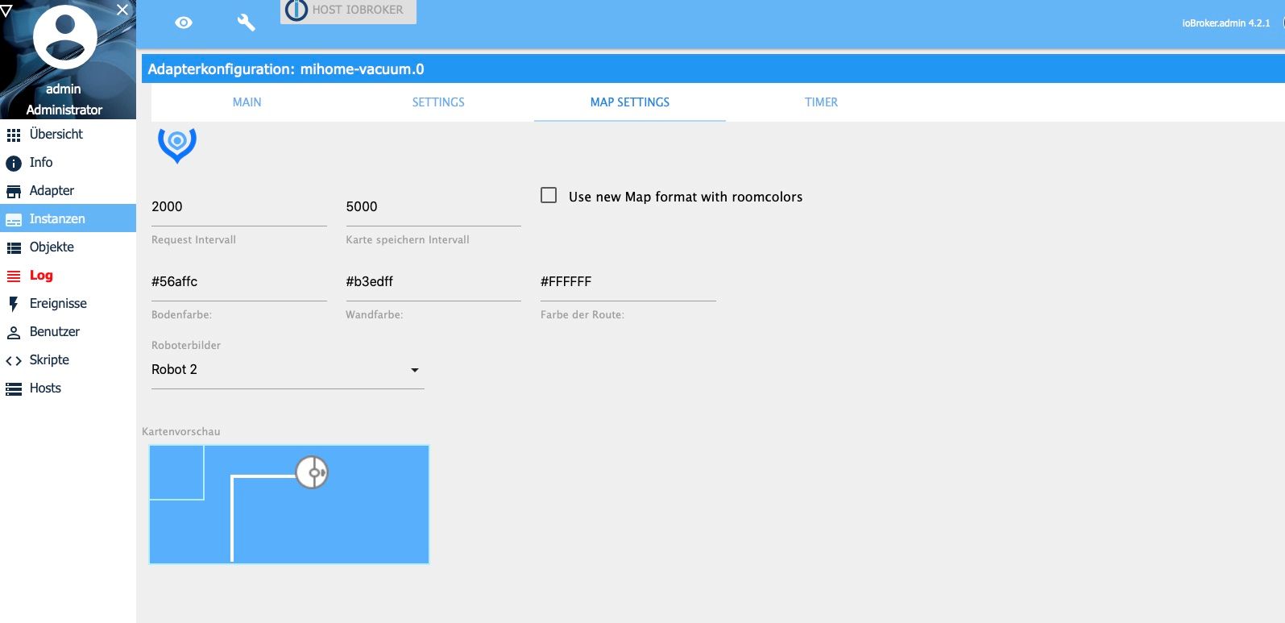
Task: Click the Karte speichern Intervall field
Action: 433,207
